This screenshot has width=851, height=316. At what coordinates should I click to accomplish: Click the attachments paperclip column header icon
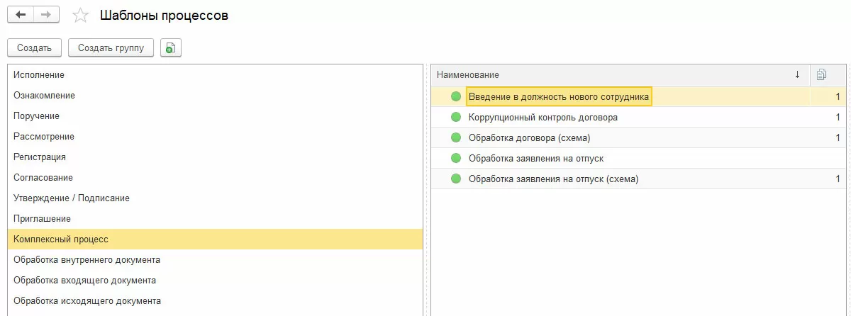click(821, 74)
